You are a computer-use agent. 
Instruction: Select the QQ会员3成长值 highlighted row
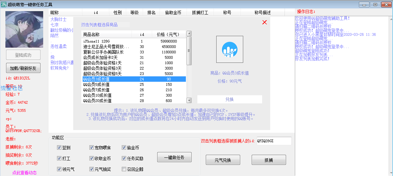tap(134, 79)
